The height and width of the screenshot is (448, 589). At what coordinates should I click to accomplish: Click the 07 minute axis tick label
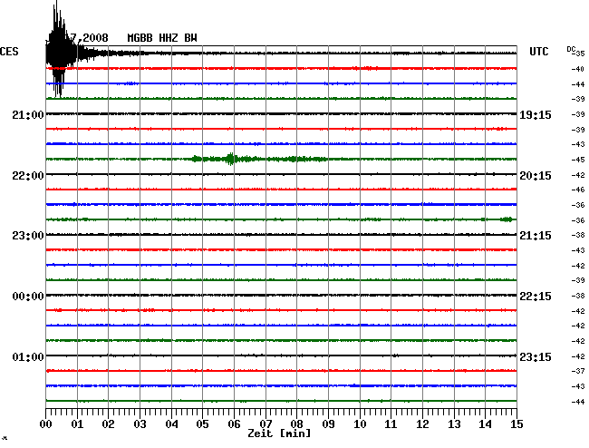[x=266, y=424]
